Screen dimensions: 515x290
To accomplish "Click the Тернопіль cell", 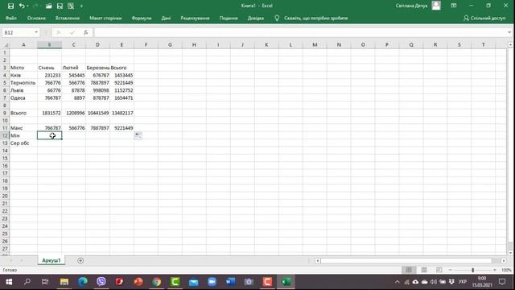I will [x=23, y=83].
